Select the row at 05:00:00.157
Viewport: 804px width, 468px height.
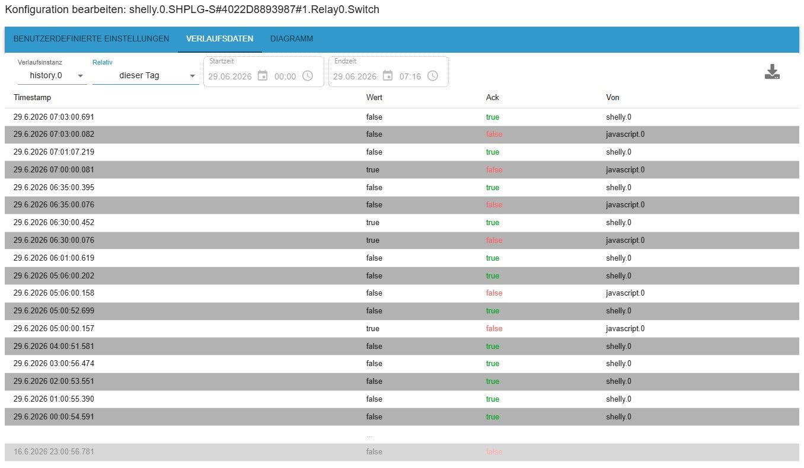(x=401, y=329)
